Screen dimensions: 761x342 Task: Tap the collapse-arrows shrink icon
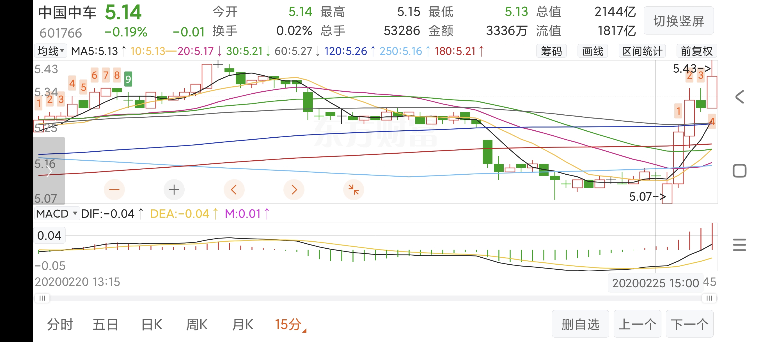pos(353,190)
